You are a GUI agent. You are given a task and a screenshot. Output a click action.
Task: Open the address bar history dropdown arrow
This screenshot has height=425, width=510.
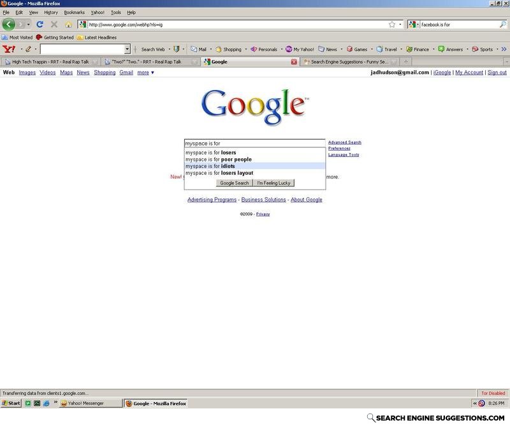coord(400,24)
